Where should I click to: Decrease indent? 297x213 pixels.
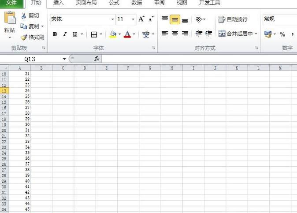pos(199,34)
